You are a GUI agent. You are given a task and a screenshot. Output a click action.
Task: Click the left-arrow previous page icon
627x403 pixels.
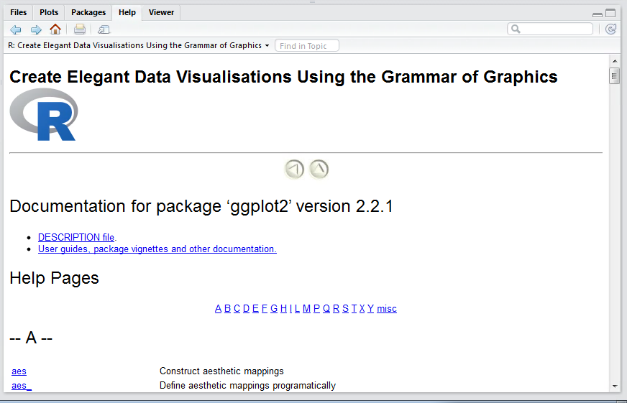[294, 170]
